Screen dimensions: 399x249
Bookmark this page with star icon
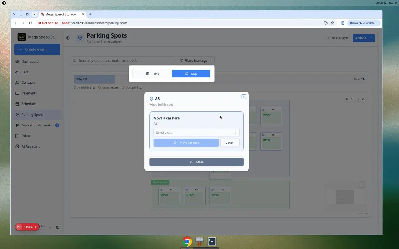332,23
